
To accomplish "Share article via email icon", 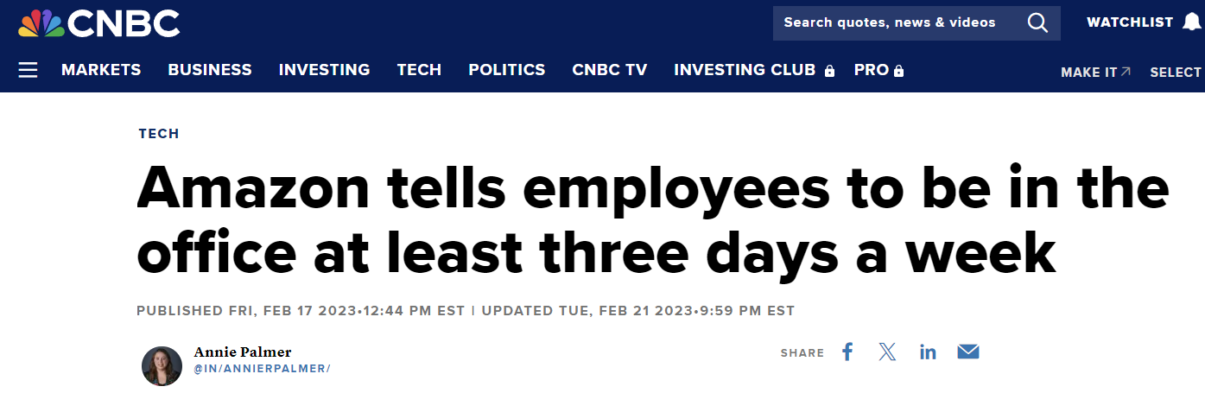I will (968, 352).
